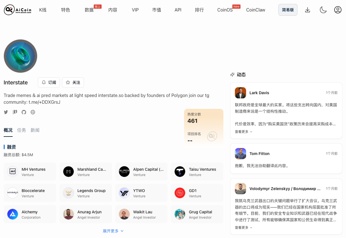Open the Interstate GitHub icon link
346x238 pixels.
pos(24,112)
